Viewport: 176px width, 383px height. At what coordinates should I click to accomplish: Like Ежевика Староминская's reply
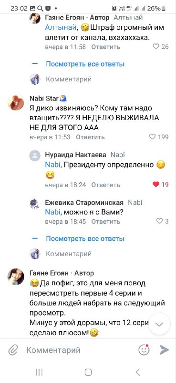(x=162, y=221)
